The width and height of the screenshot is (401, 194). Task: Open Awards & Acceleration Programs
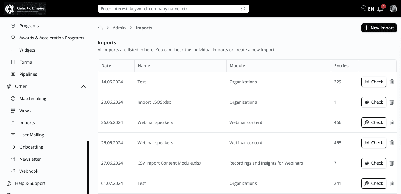(x=52, y=38)
